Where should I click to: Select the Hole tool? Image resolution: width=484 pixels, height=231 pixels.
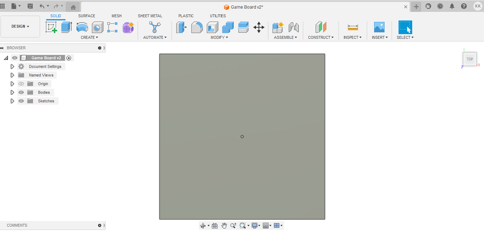[x=97, y=27]
